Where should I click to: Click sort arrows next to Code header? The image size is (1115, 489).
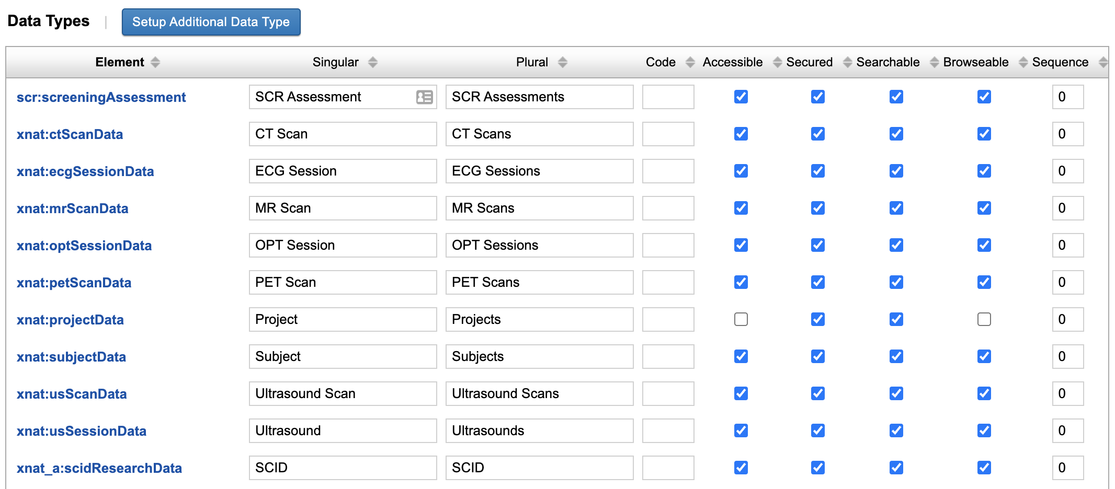tap(690, 63)
